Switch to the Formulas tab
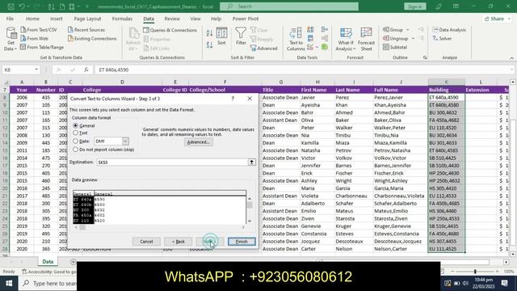This screenshot has height=291, width=517. coord(122,19)
